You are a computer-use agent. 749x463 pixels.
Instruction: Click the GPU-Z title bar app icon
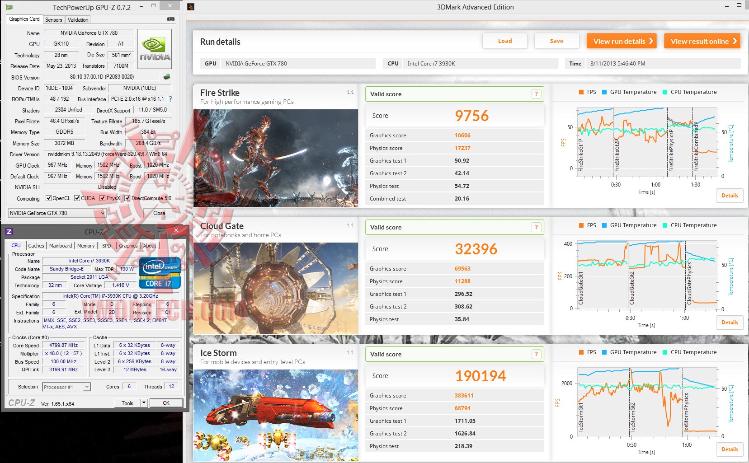click(9, 7)
